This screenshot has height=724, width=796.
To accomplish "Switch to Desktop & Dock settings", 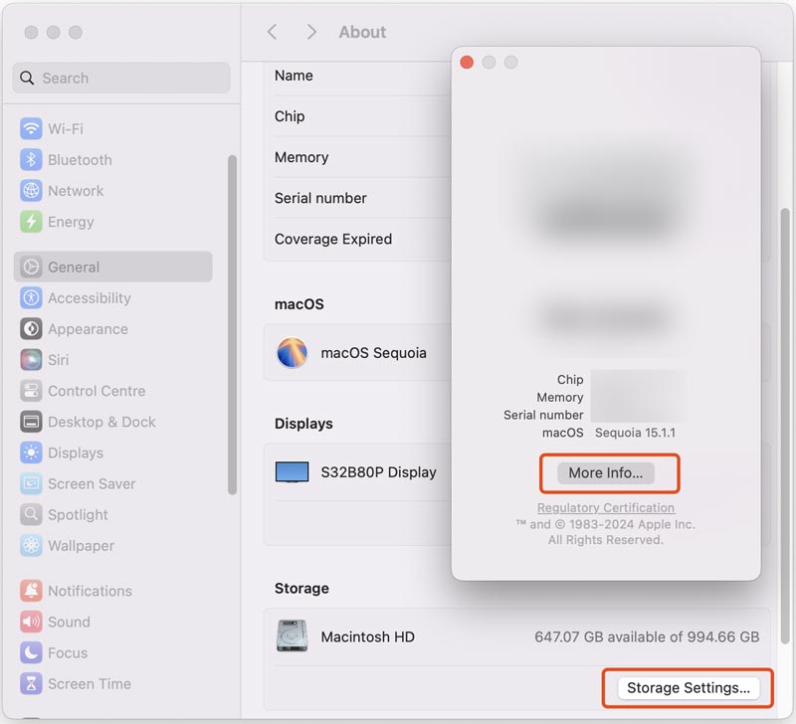I will pos(101,422).
